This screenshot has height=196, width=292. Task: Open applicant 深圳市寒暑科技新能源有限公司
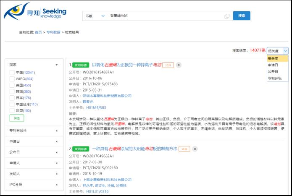click(x=107, y=96)
